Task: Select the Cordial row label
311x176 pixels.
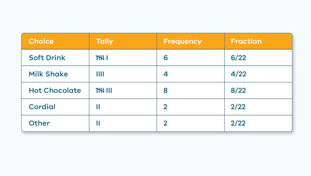Action: tap(42, 107)
